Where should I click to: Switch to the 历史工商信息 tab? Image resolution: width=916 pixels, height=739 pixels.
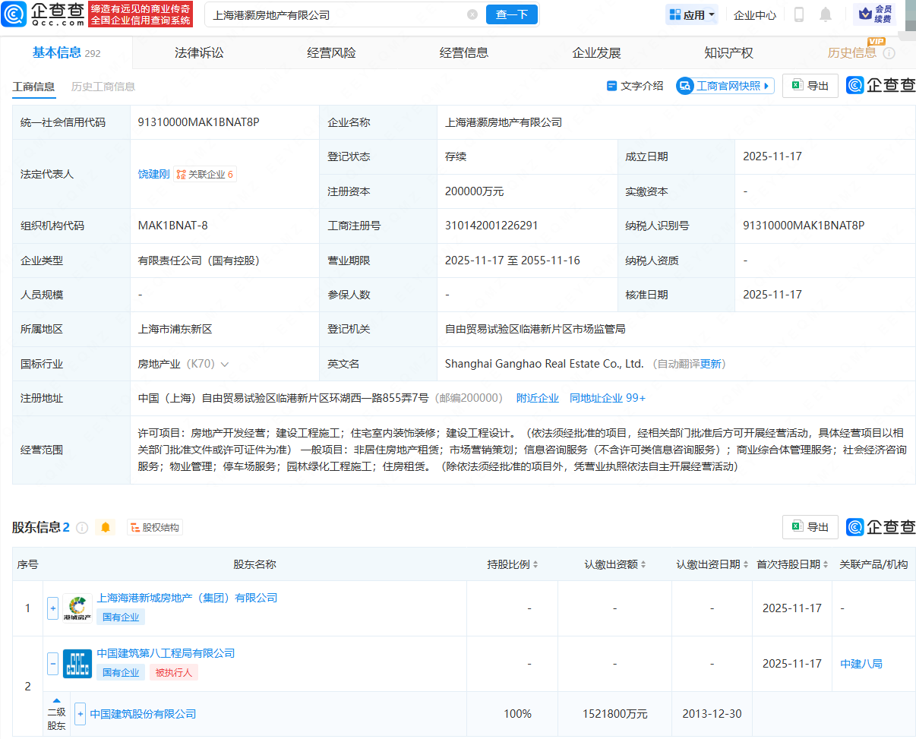[103, 86]
